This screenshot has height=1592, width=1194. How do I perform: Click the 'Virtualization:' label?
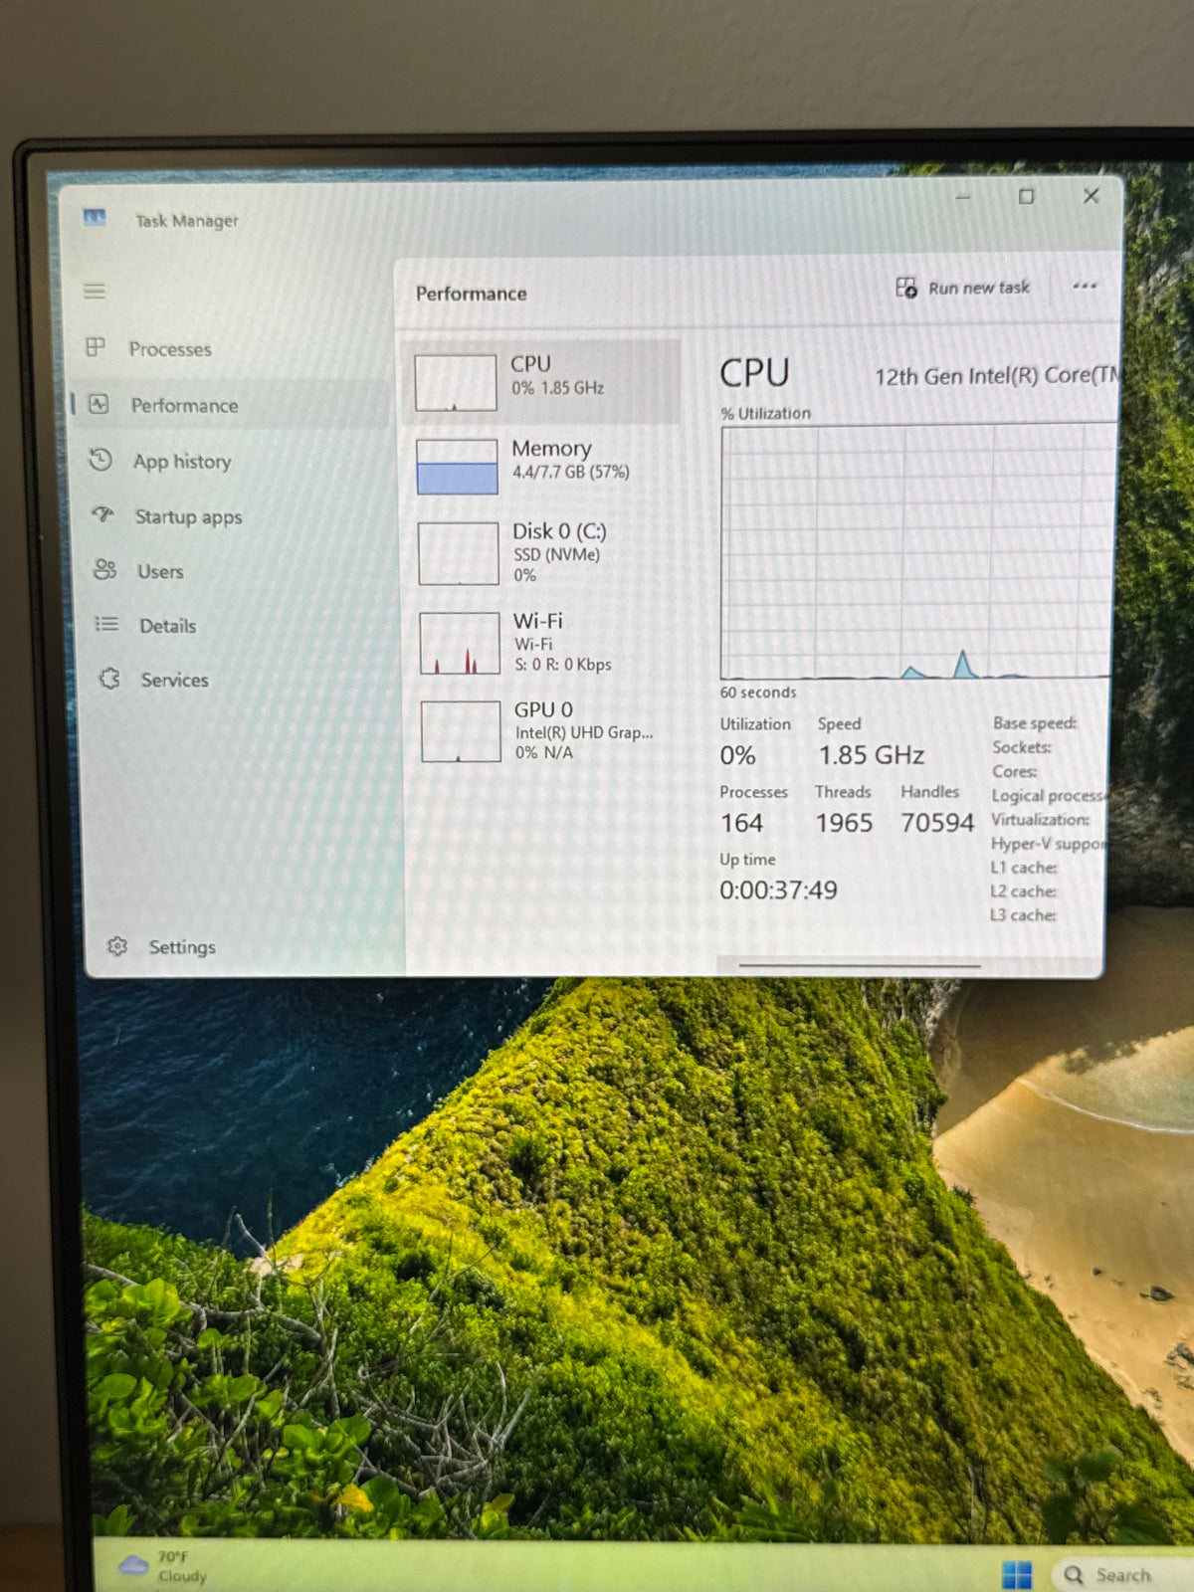tap(1041, 819)
